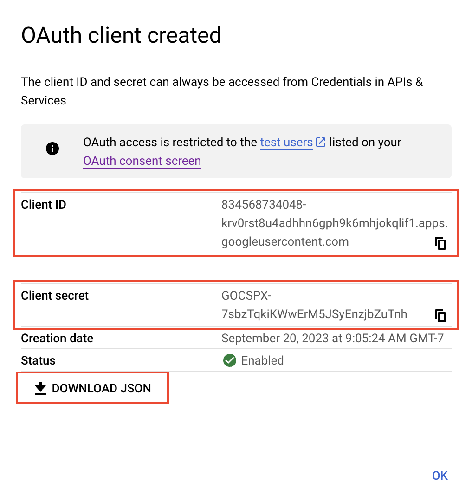The width and height of the screenshot is (472, 502).
Task: Click the green Enabled checkmark icon
Action: tap(229, 360)
